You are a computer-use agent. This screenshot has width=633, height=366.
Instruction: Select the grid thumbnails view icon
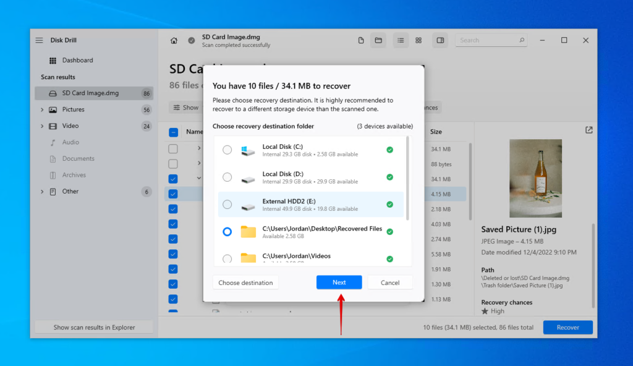(418, 40)
